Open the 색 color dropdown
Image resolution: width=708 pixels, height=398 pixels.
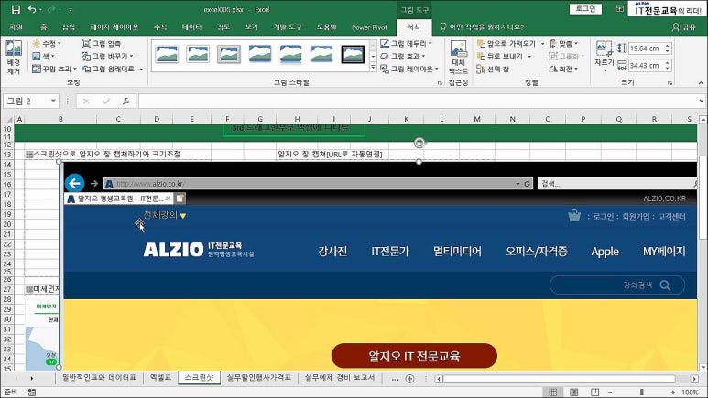(43, 57)
